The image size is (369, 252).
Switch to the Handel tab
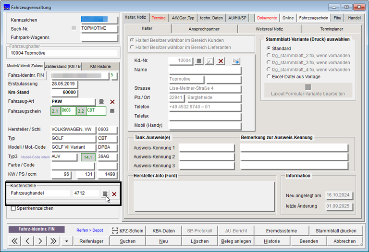[x=354, y=18]
